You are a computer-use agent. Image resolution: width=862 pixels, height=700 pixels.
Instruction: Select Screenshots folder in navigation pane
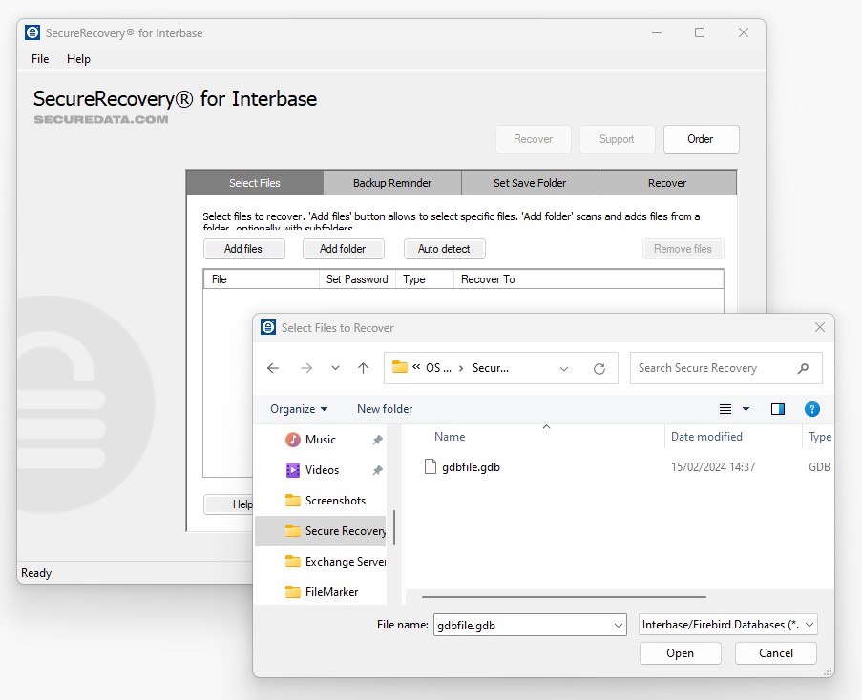334,501
